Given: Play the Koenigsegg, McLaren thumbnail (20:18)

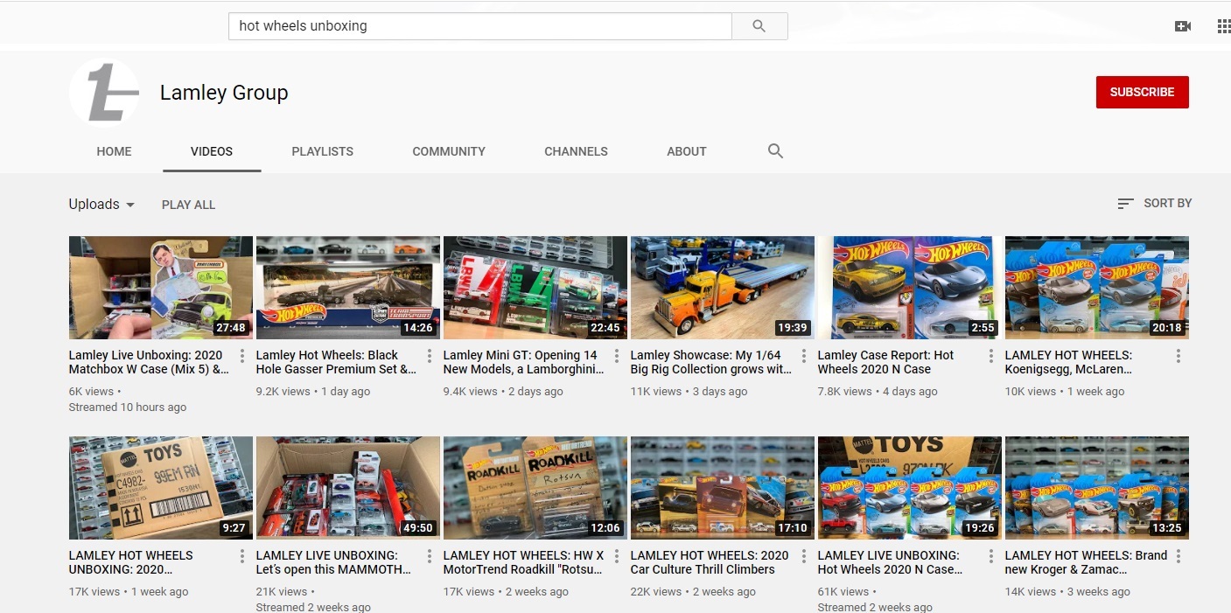Looking at the screenshot, I should (1097, 288).
